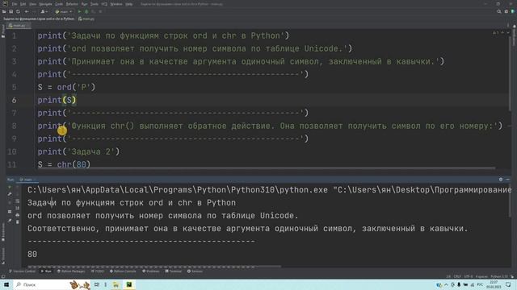Open the VCS menu
The image size is (517, 290).
[x=104, y=4]
